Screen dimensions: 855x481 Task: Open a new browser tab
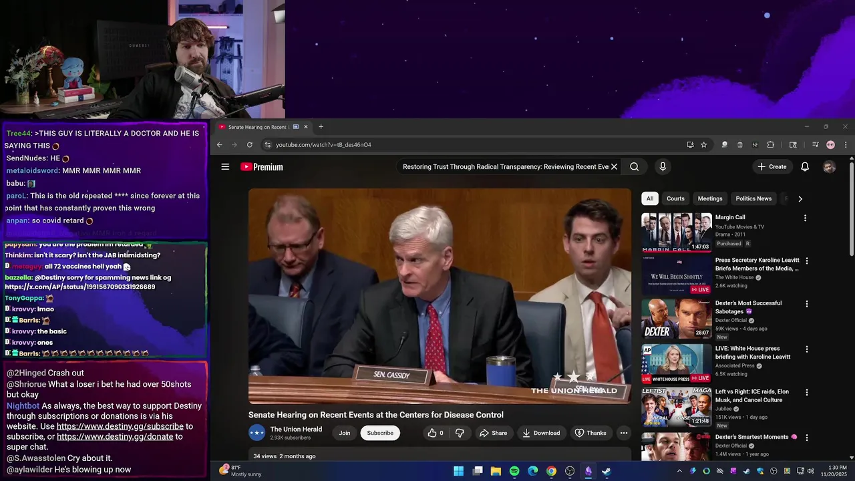coord(321,127)
